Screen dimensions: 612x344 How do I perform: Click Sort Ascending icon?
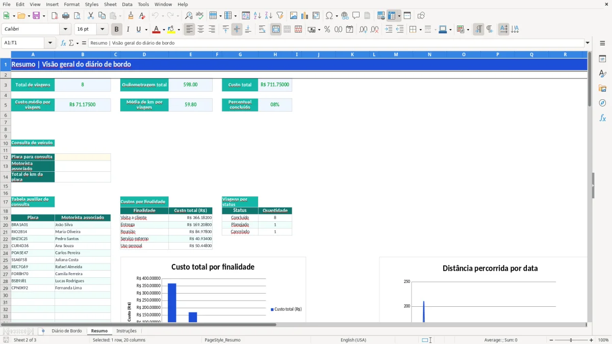258,16
